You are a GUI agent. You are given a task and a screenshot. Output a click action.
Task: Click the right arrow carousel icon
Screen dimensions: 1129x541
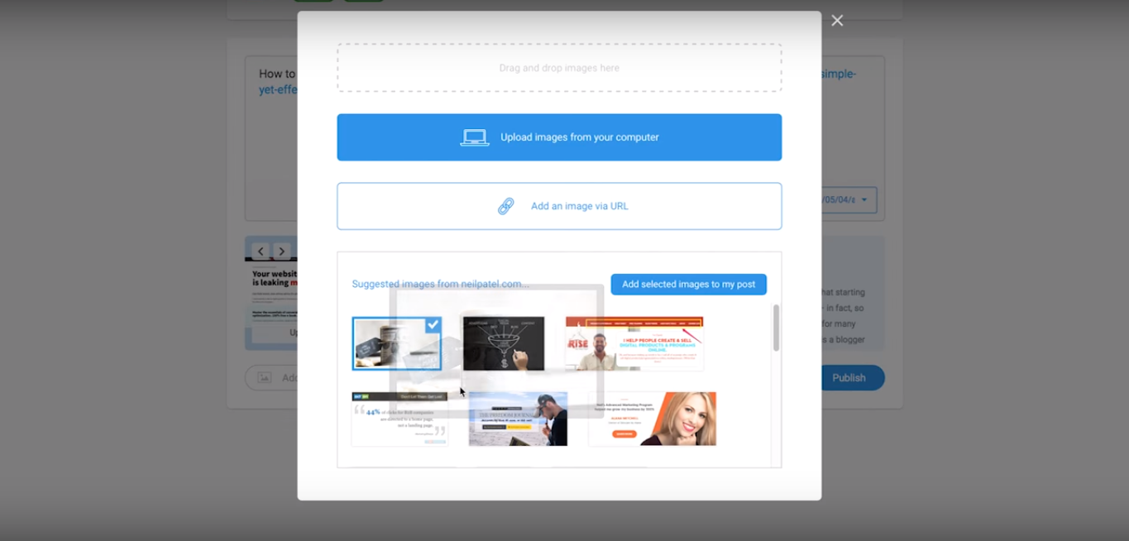[x=281, y=250]
